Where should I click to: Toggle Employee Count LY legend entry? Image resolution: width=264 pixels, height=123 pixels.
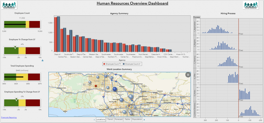point(132,63)
